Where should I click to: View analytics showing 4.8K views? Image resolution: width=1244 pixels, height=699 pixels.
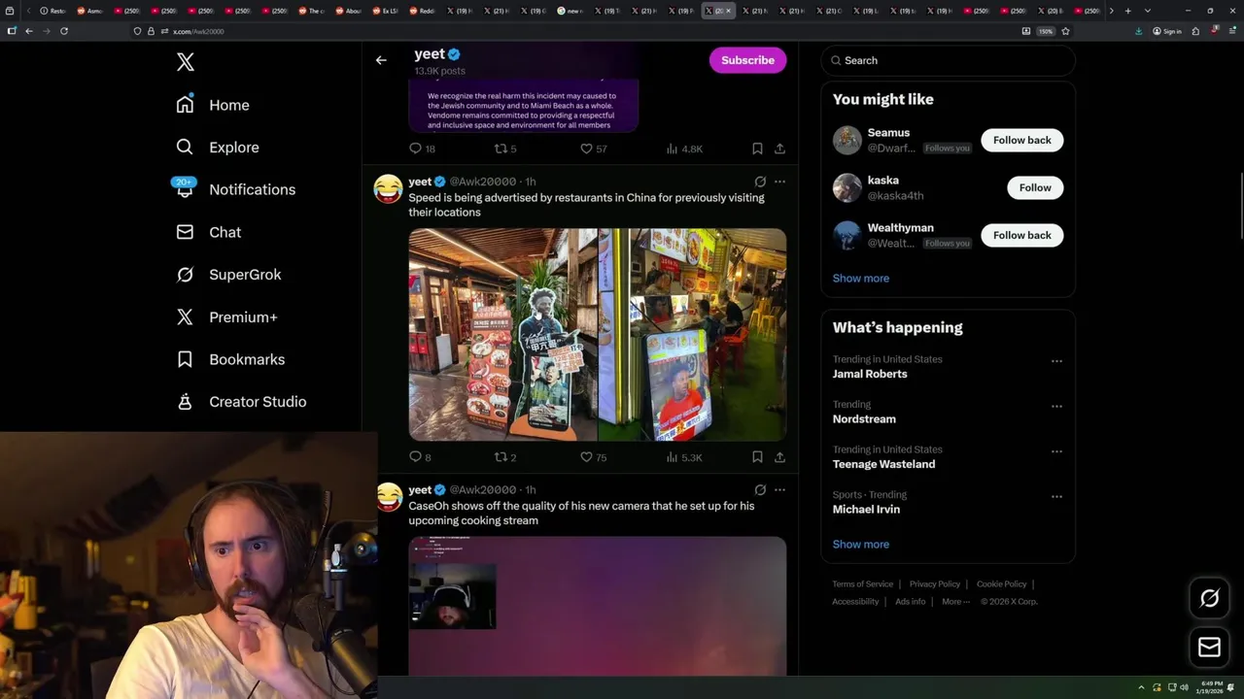point(684,149)
